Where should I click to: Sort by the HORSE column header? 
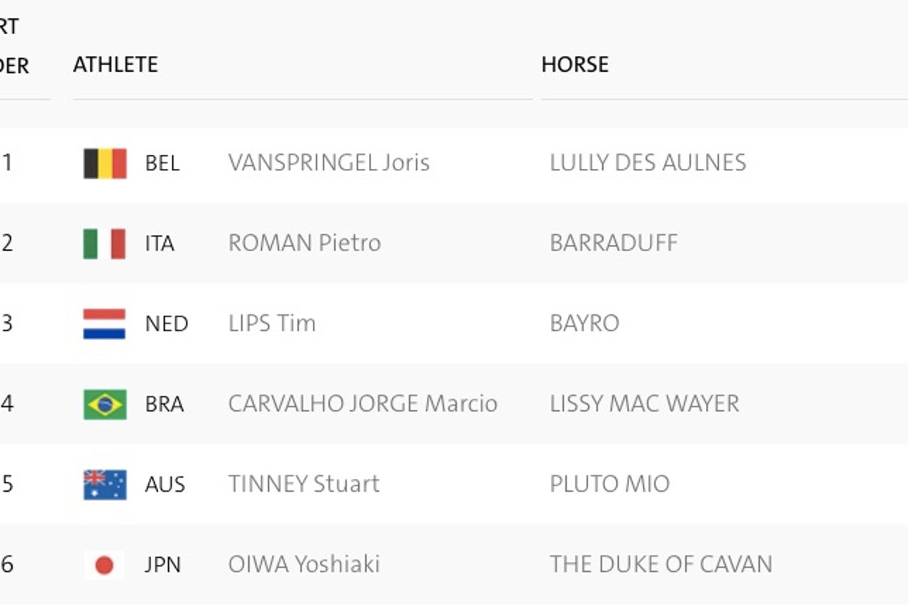click(575, 65)
